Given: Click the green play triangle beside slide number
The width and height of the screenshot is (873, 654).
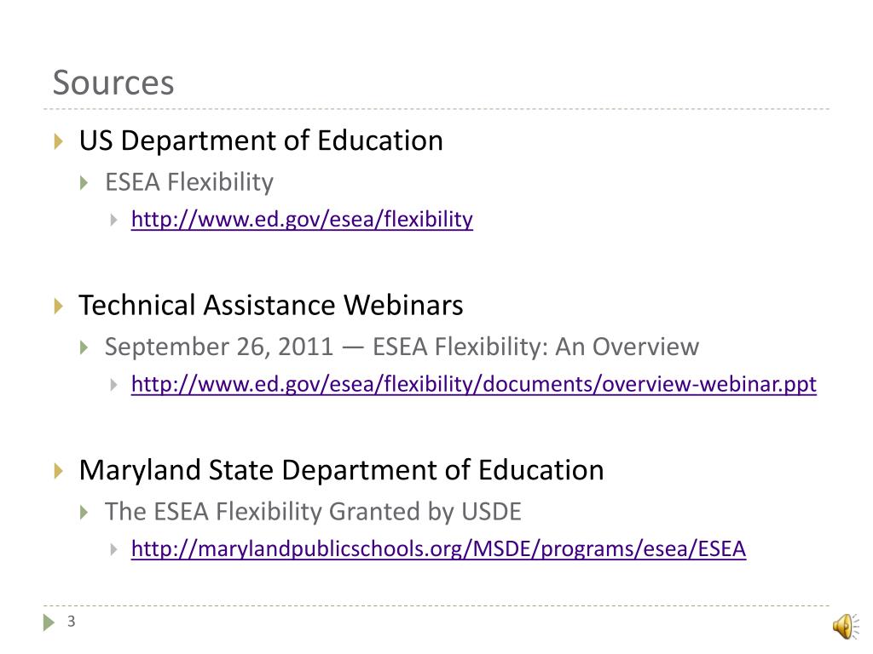Looking at the screenshot, I should [x=49, y=622].
